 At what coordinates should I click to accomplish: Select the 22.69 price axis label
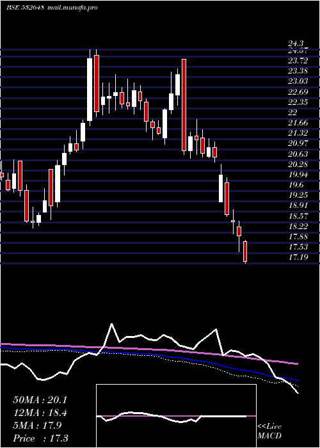[298, 92]
